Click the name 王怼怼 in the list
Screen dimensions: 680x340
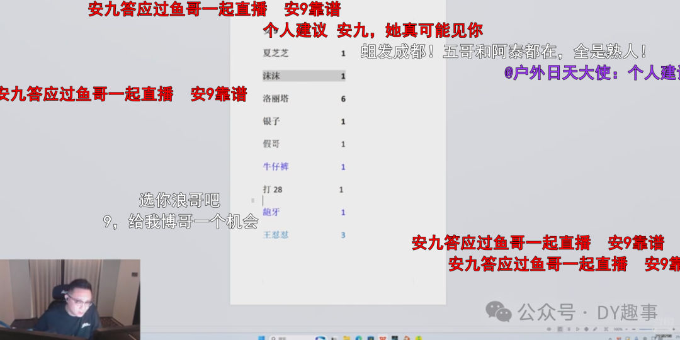click(x=275, y=235)
